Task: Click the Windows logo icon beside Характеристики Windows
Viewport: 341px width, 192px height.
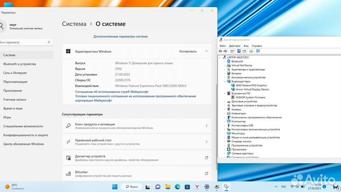Action: coord(68,51)
